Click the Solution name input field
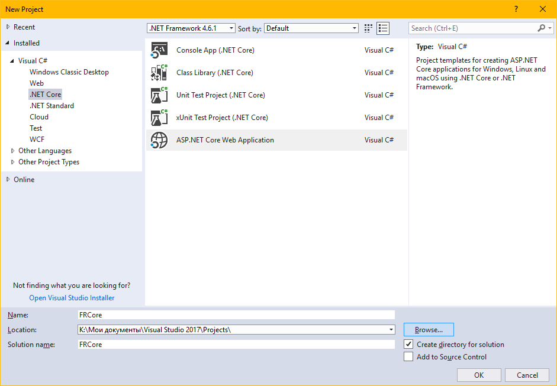This screenshot has height=386, width=557. pyautogui.click(x=236, y=344)
